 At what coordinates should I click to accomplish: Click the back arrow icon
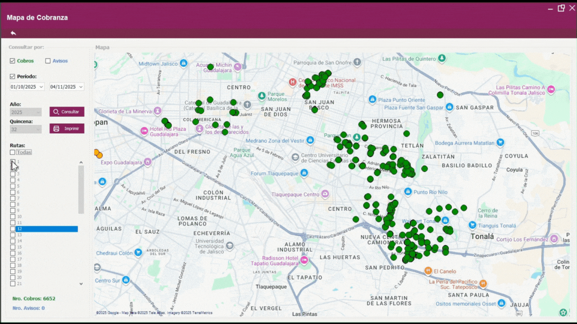pyautogui.click(x=14, y=33)
